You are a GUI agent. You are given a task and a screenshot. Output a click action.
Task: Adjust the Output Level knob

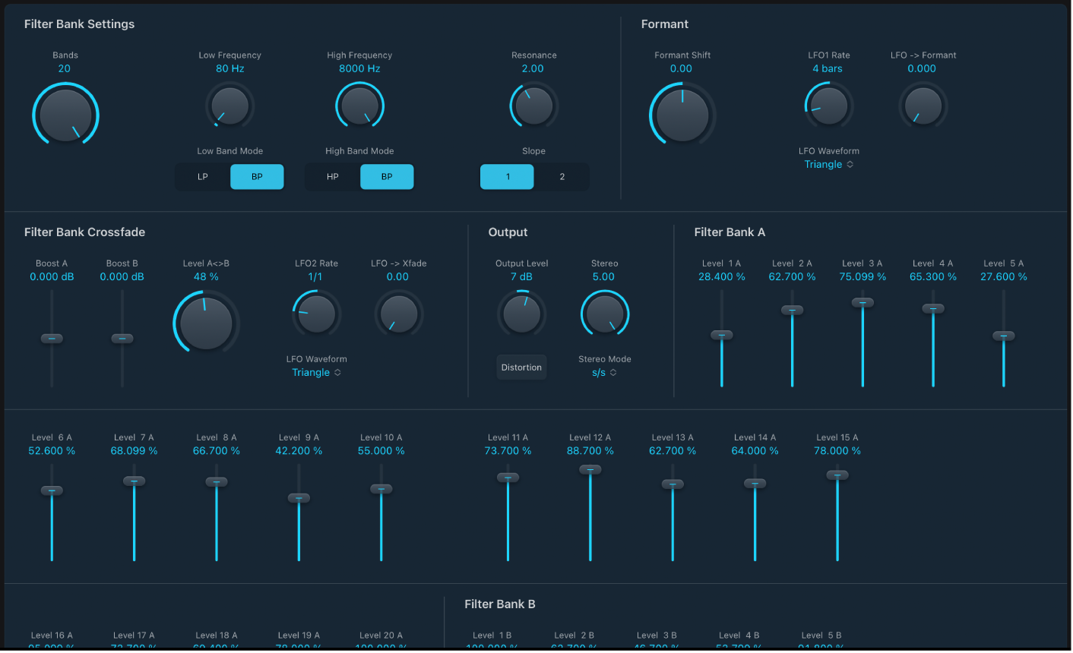pyautogui.click(x=521, y=313)
